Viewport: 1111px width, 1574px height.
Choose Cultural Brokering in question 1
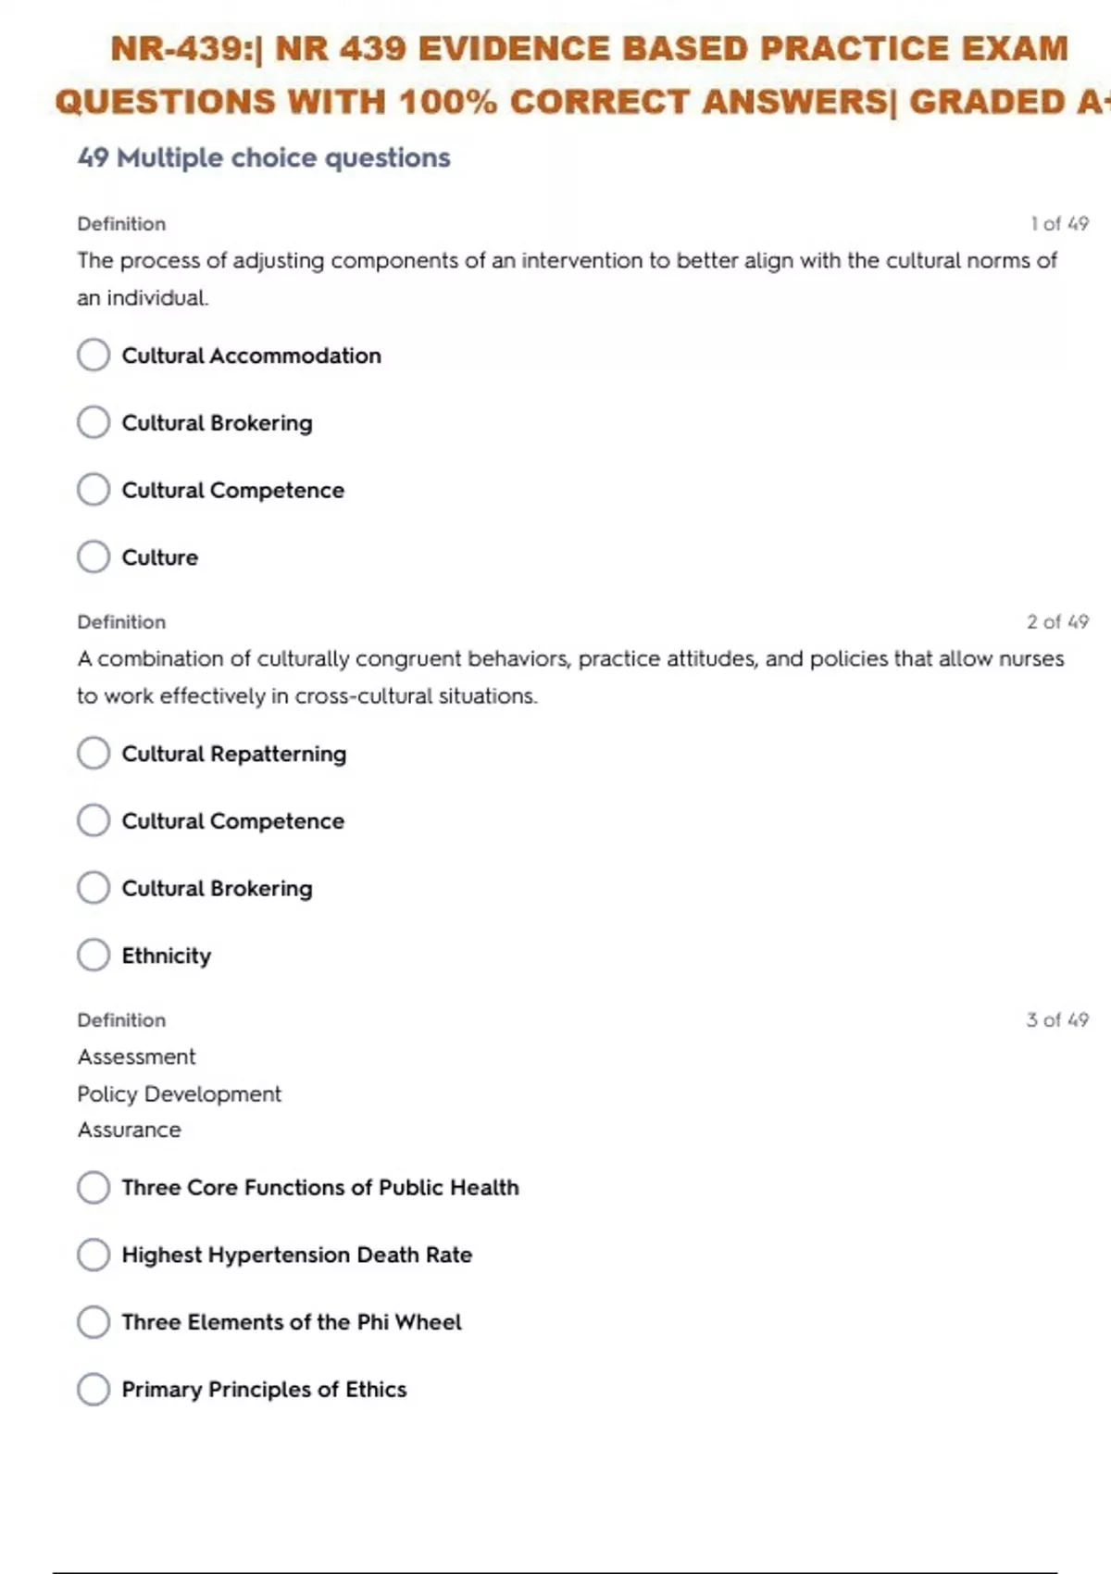coord(94,422)
